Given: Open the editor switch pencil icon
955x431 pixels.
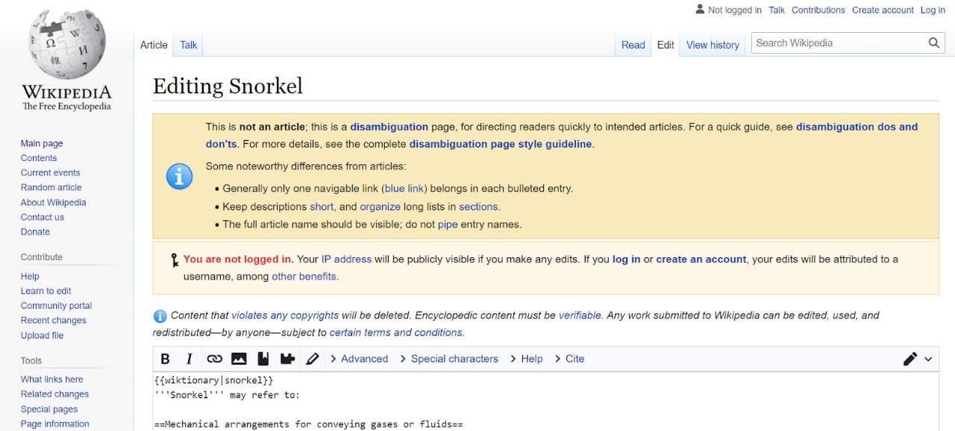Looking at the screenshot, I should point(910,359).
